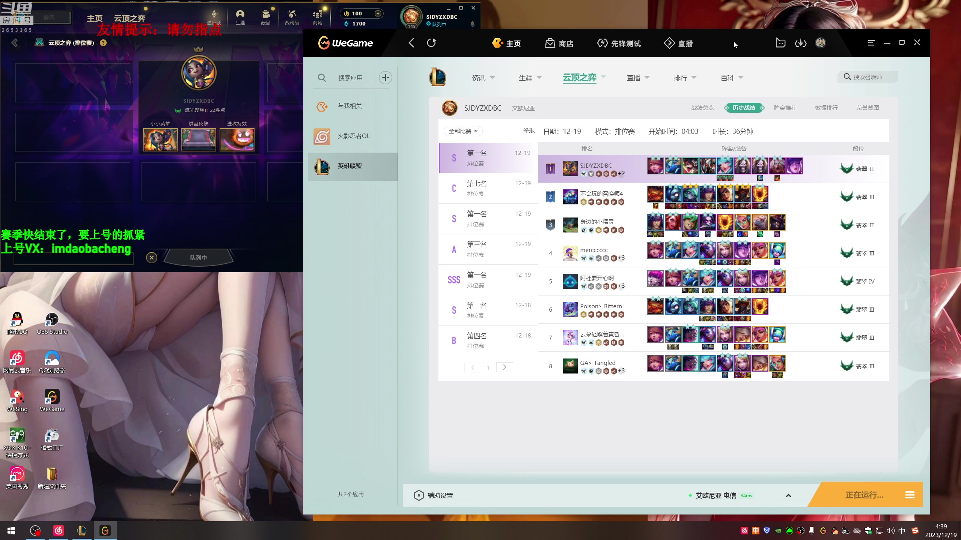Screen dimensions: 961x540
Task: Select 英雄联盟 in sidebar
Action: (352, 166)
